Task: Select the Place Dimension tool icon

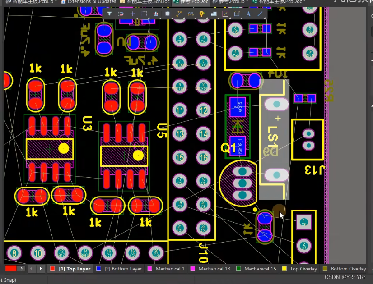Action: click(x=237, y=14)
